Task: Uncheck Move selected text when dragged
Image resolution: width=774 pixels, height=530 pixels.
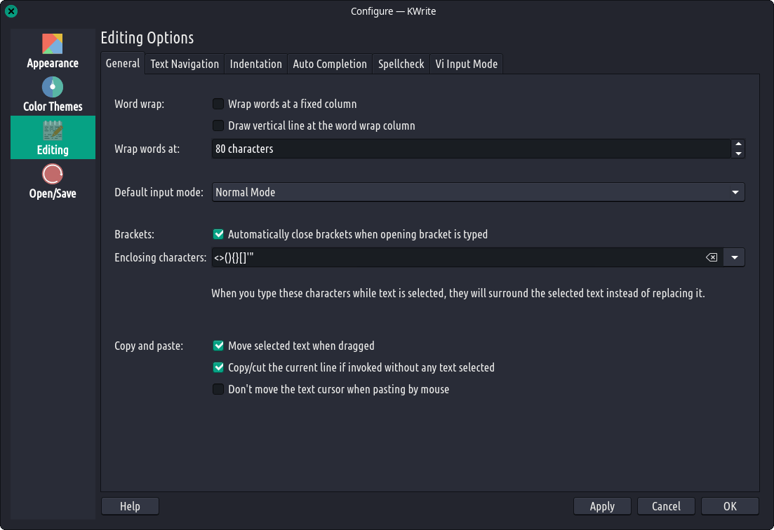Action: pyautogui.click(x=218, y=346)
